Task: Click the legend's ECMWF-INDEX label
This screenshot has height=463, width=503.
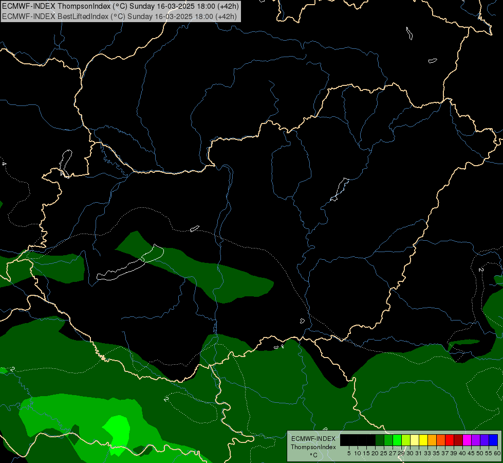Action: (x=313, y=439)
